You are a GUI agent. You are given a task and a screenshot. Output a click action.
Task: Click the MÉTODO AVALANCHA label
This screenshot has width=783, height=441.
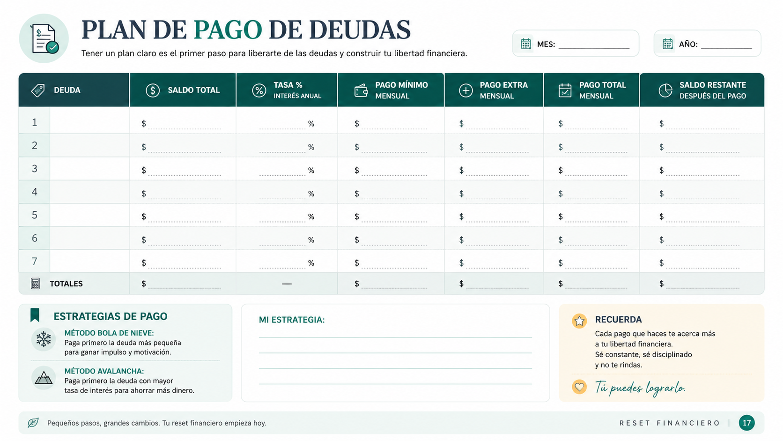(x=104, y=371)
